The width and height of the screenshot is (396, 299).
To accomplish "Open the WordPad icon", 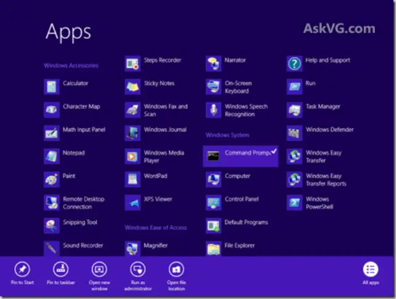I will coord(133,180).
